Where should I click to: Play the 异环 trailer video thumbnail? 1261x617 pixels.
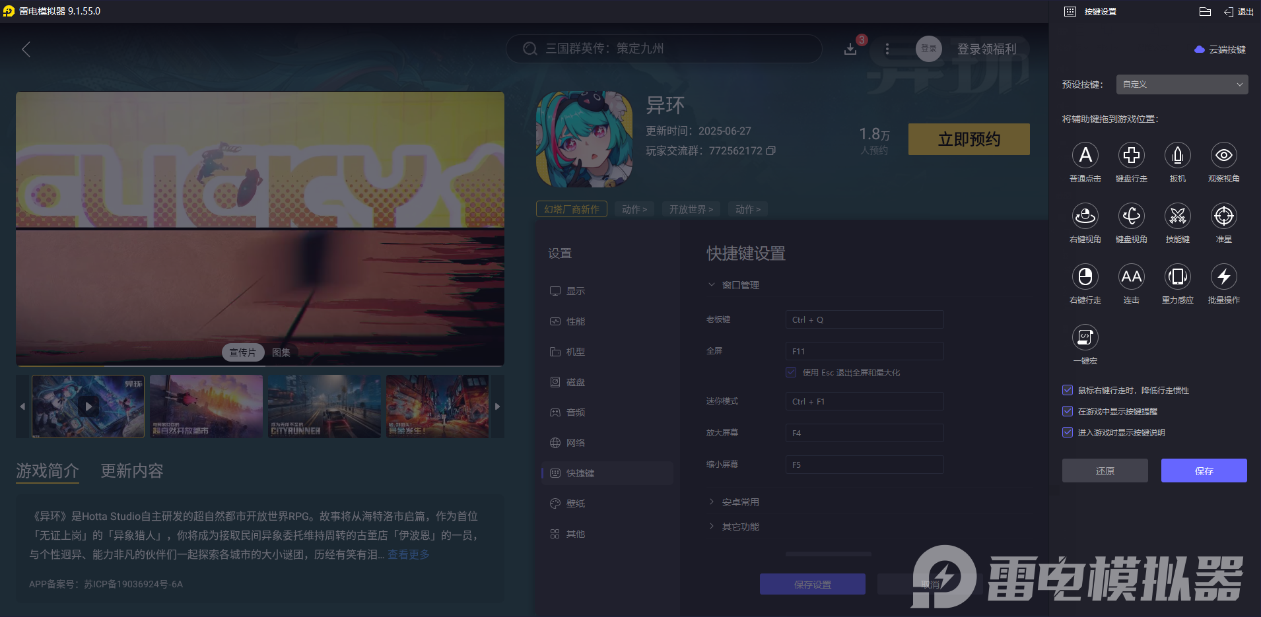(x=88, y=406)
